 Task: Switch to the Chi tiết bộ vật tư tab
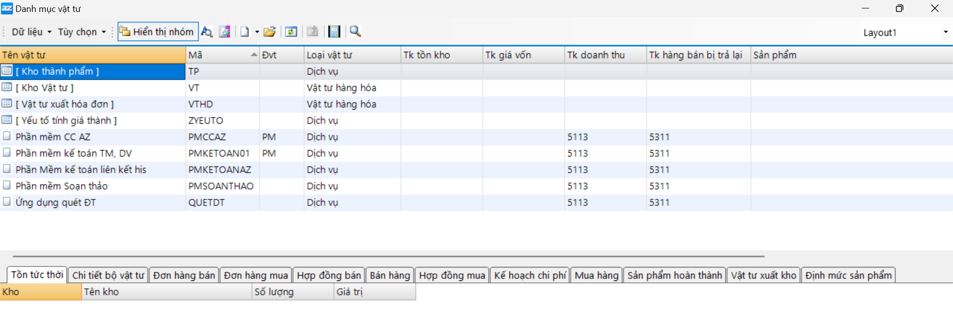108,275
